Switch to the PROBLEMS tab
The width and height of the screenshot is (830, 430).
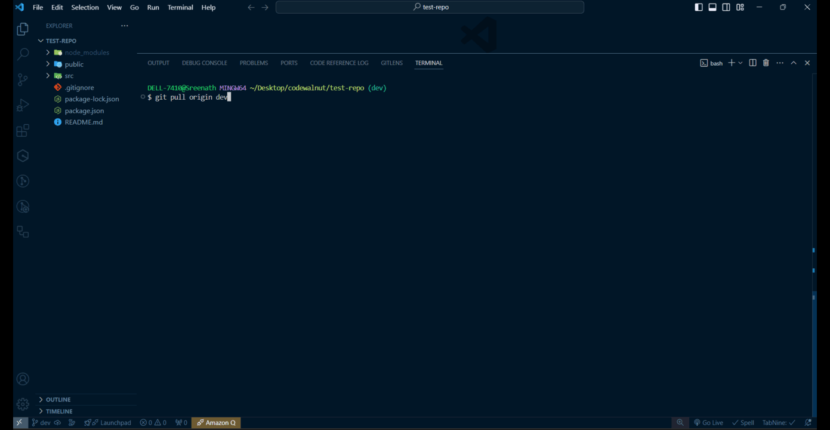[254, 63]
